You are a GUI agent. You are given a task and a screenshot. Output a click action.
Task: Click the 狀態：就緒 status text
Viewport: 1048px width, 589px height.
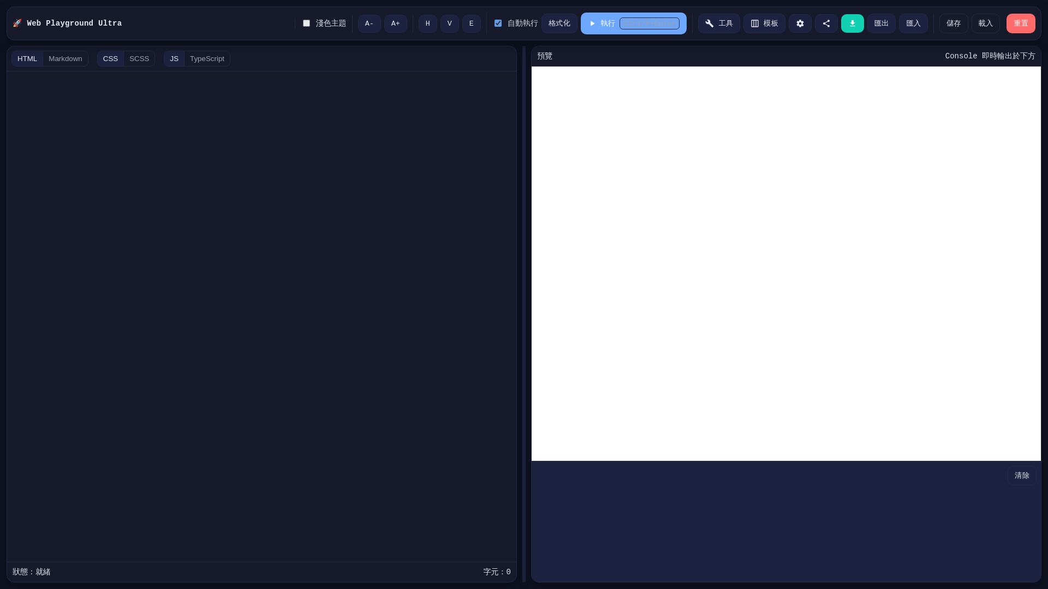[32, 572]
